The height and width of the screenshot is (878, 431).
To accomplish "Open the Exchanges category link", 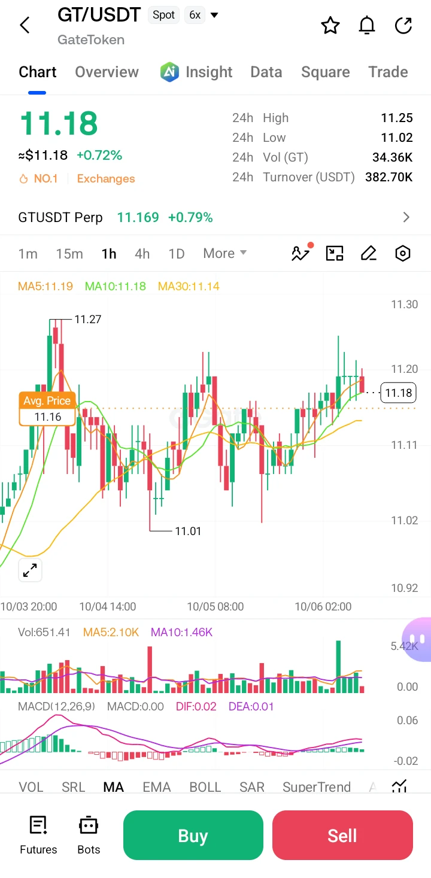I will point(106,178).
